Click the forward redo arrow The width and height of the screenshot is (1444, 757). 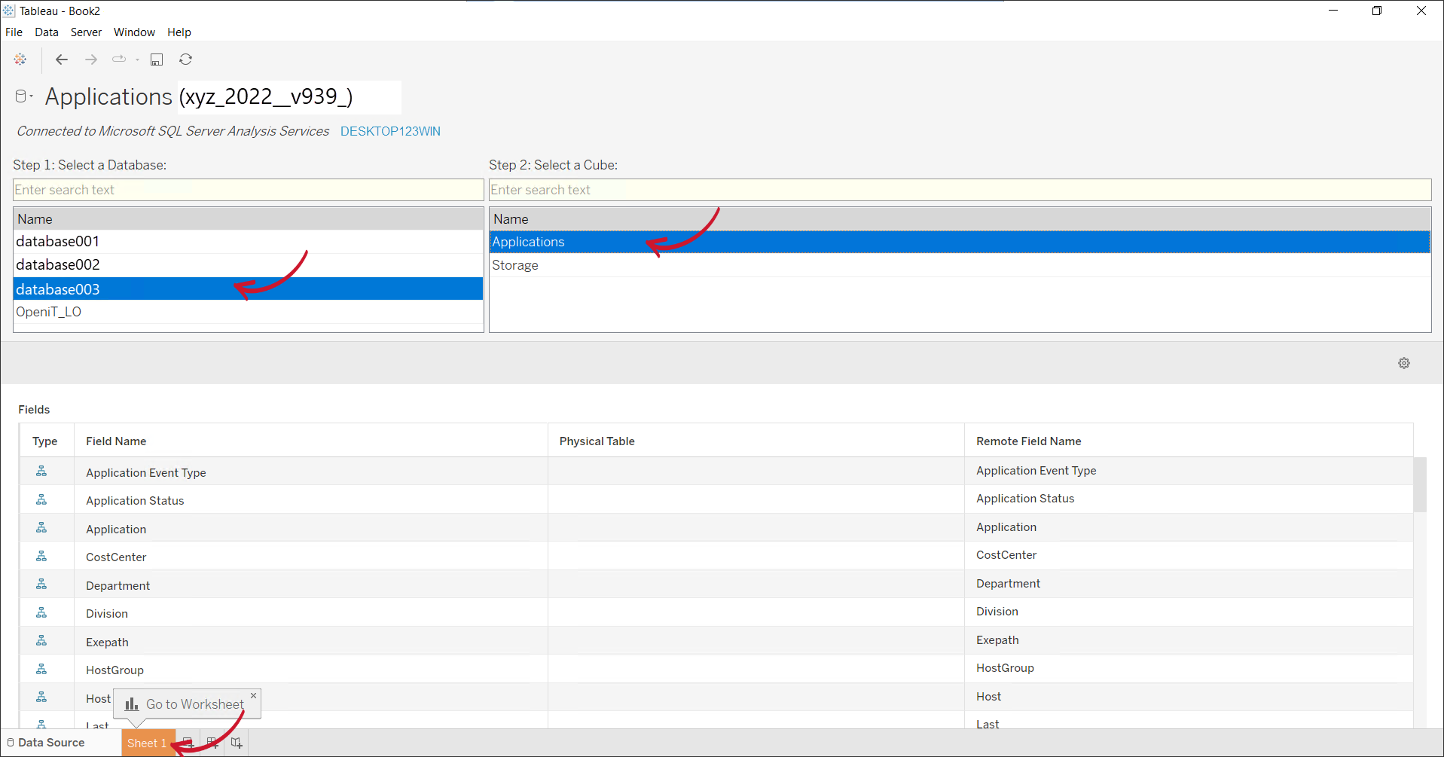(90, 60)
